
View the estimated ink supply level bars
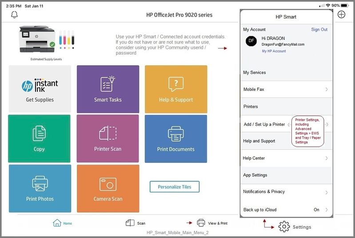(67, 39)
